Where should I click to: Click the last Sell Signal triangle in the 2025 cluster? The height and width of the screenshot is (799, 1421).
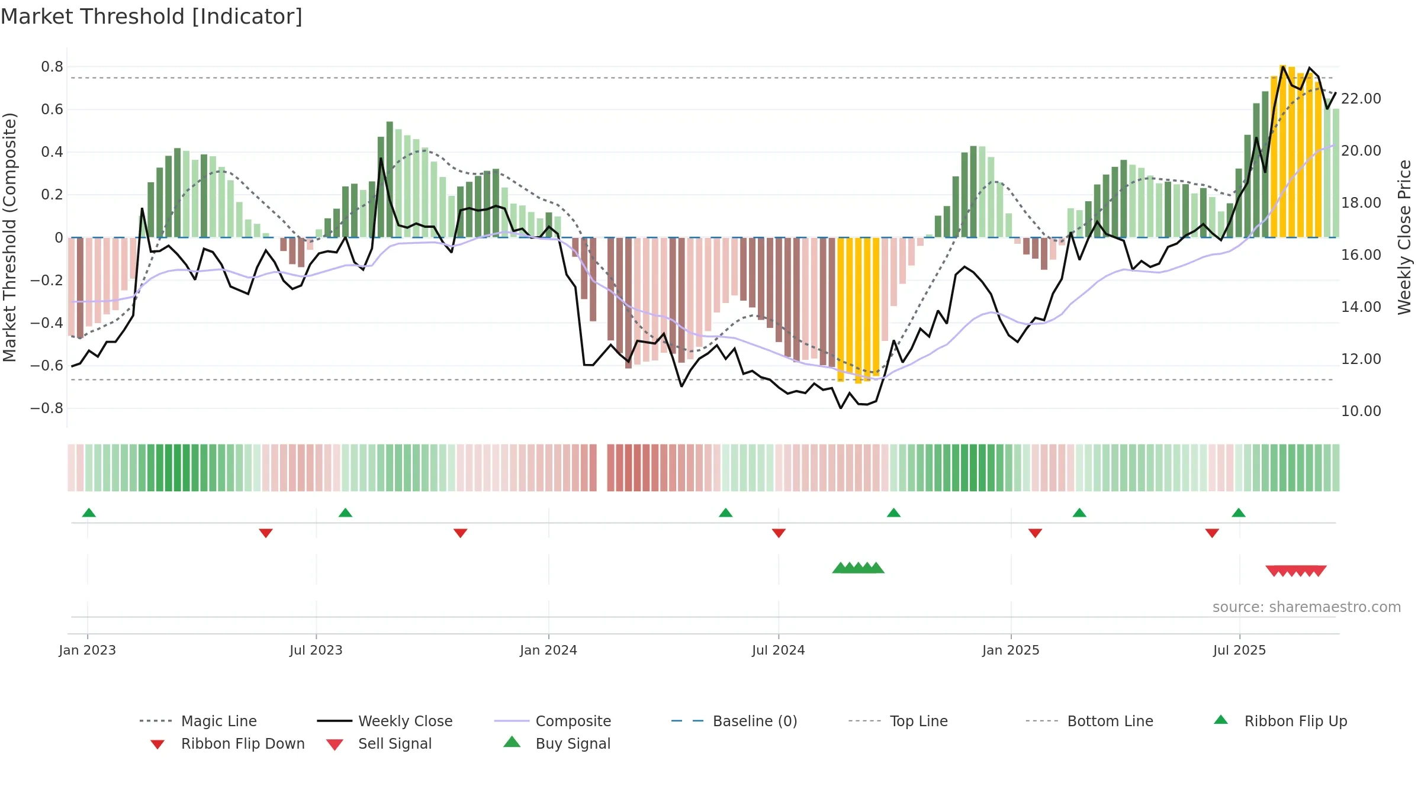(x=1319, y=571)
